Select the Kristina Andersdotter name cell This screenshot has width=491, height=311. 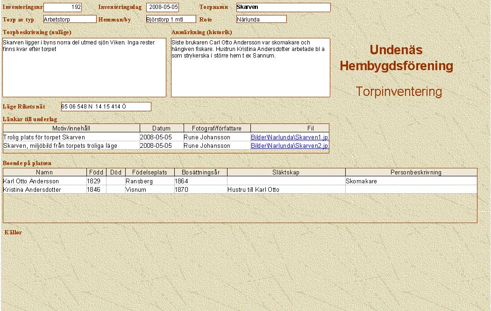(45, 190)
